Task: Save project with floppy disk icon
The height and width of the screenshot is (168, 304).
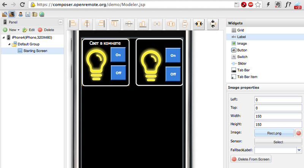Action: click(28, 14)
